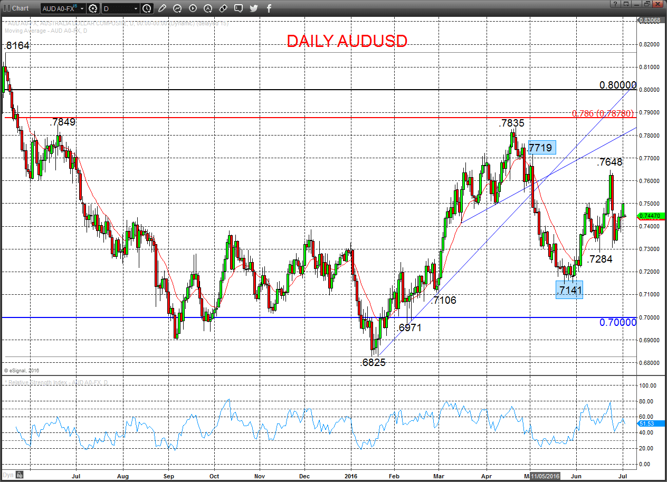Viewport: 667px width, 482px height.
Task: Click the .6971 price annotation
Action: pos(409,327)
